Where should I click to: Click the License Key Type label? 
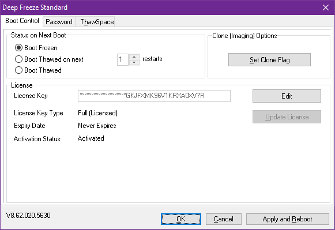tap(39, 113)
